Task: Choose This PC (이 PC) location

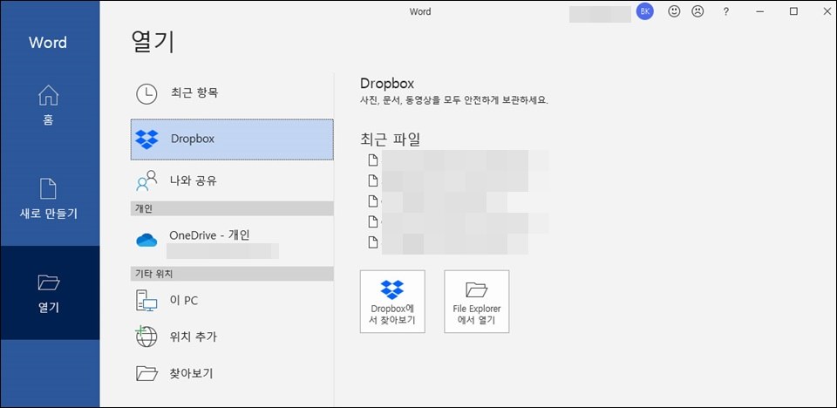Action: [x=232, y=301]
